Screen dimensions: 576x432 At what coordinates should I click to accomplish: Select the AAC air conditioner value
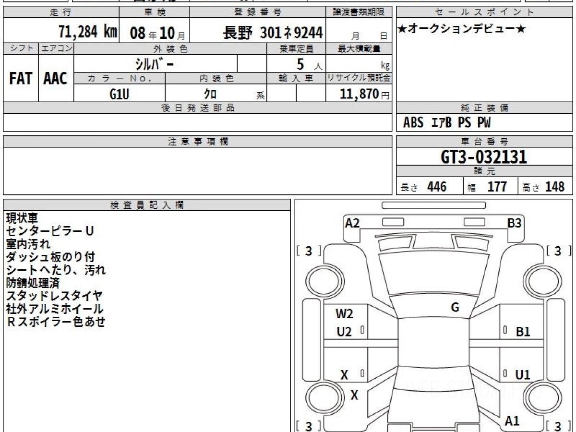[x=56, y=79]
